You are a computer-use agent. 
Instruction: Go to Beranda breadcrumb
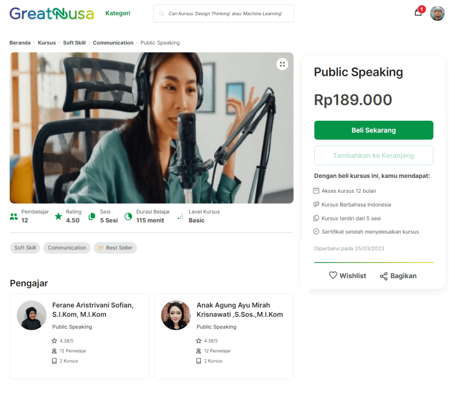20,43
